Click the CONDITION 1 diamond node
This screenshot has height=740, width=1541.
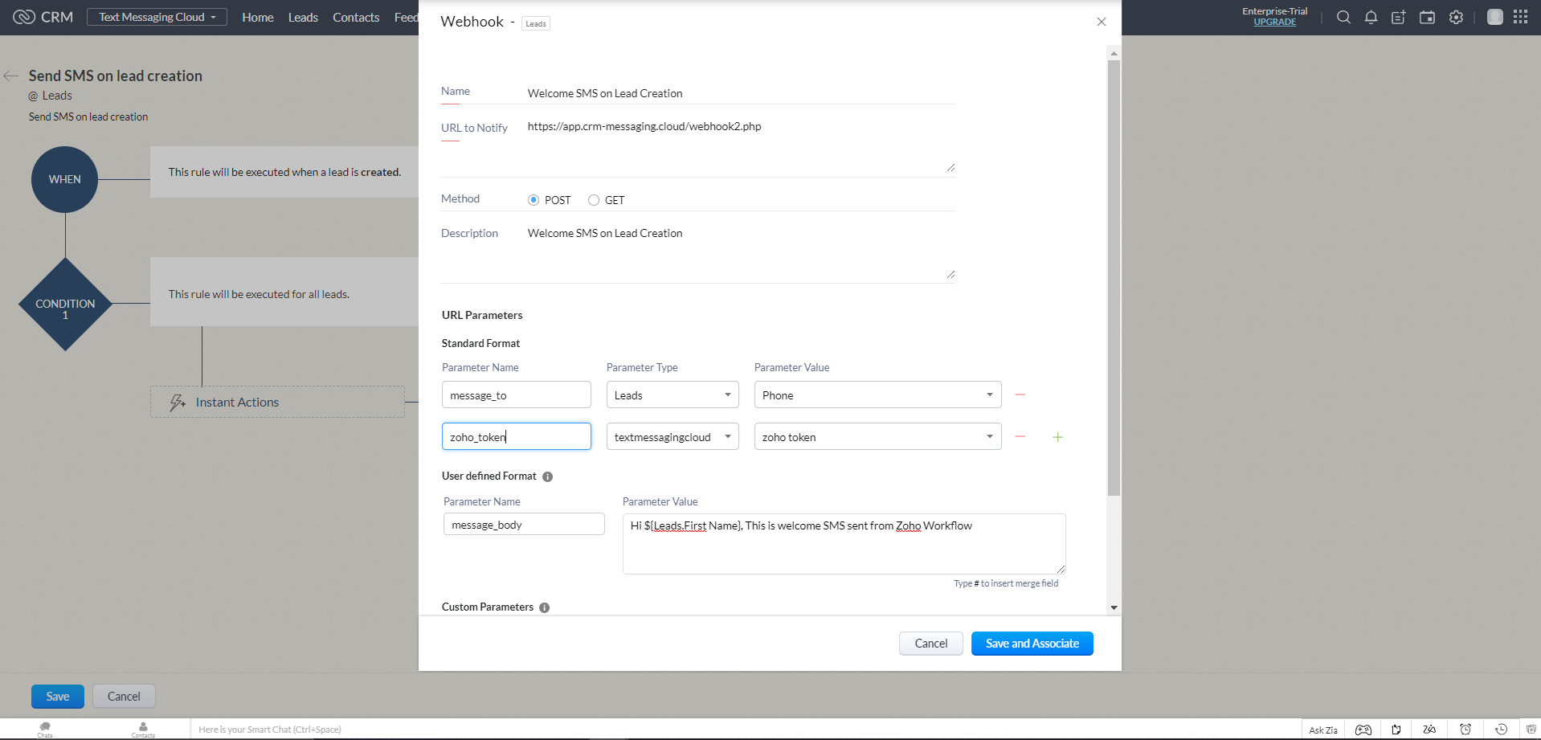pos(65,304)
